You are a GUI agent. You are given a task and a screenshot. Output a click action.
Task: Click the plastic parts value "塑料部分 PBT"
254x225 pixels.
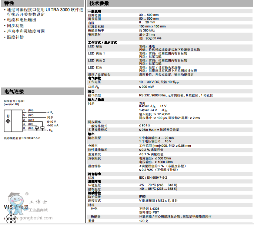click(149, 212)
